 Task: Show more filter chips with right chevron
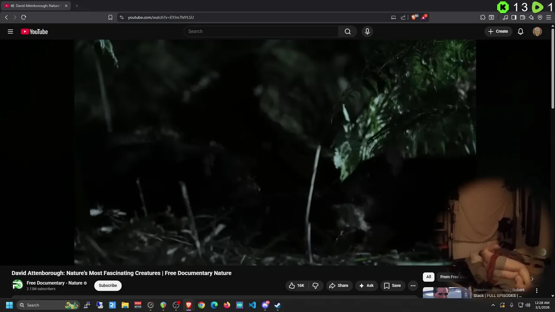(532, 279)
